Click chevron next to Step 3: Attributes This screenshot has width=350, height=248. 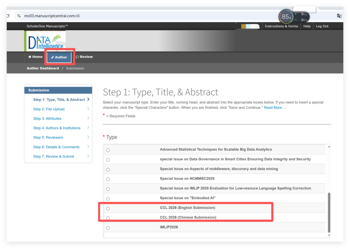coord(89,118)
